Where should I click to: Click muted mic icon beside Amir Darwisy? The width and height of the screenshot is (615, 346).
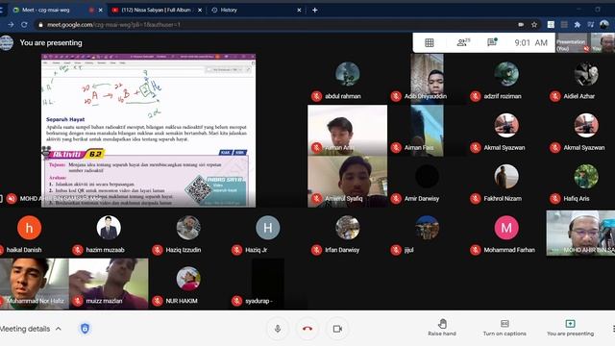click(396, 199)
